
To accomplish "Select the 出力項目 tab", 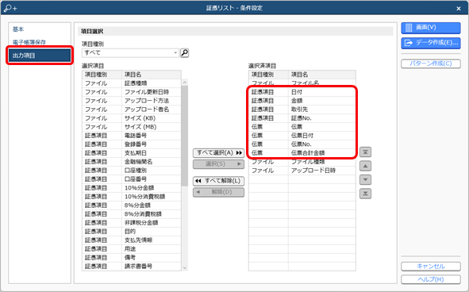I will tap(40, 56).
